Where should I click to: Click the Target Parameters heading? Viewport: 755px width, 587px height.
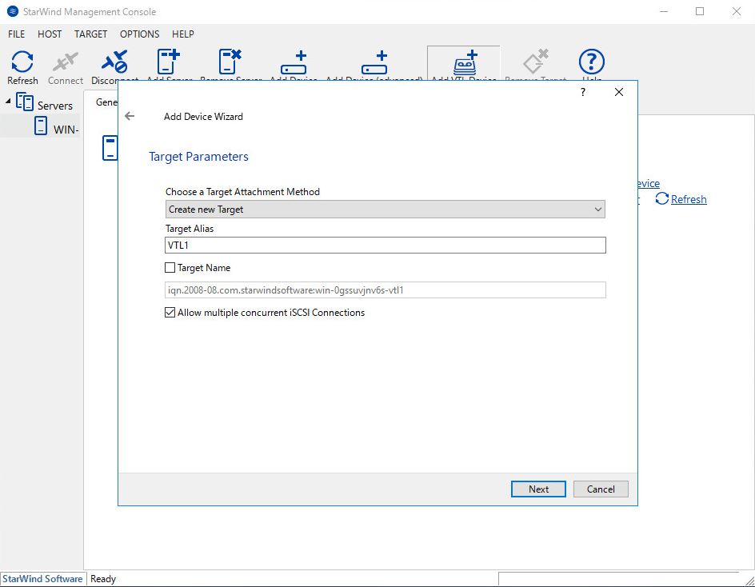198,157
